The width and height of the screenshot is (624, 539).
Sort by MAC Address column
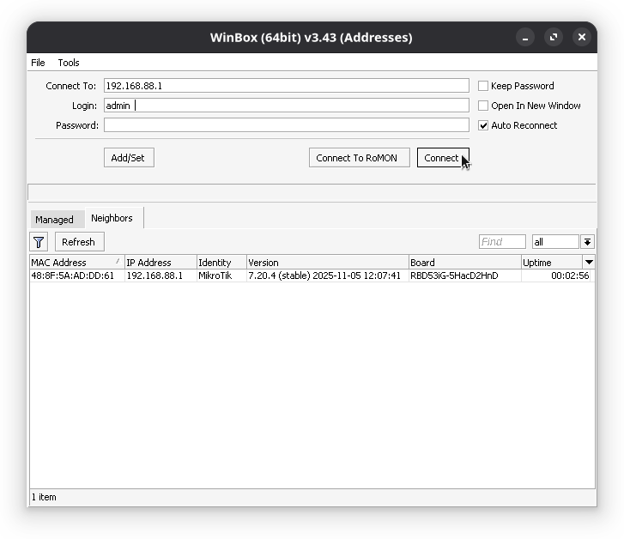click(73, 263)
